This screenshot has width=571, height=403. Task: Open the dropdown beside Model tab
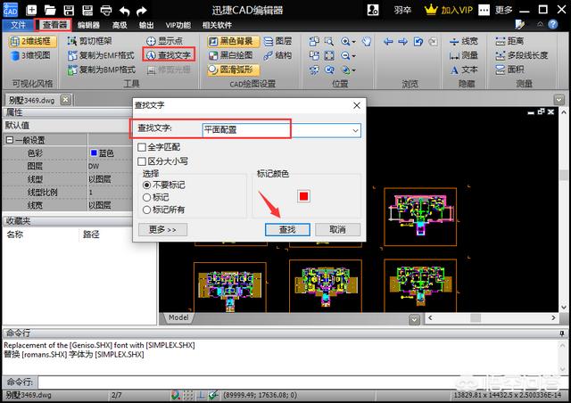[x=414, y=319]
